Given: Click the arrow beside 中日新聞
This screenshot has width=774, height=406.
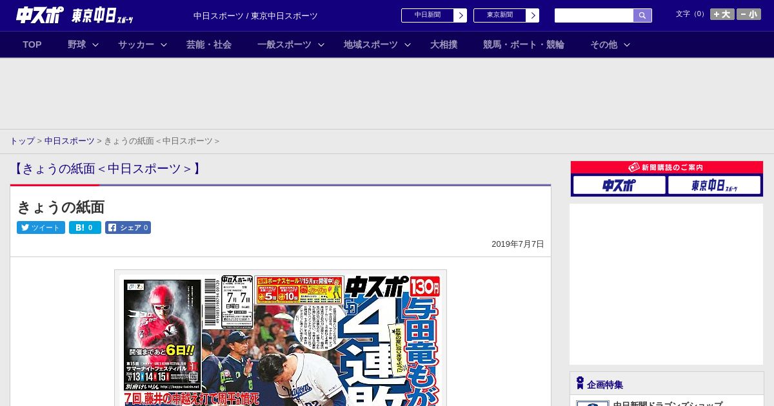Looking at the screenshot, I should click(461, 15).
